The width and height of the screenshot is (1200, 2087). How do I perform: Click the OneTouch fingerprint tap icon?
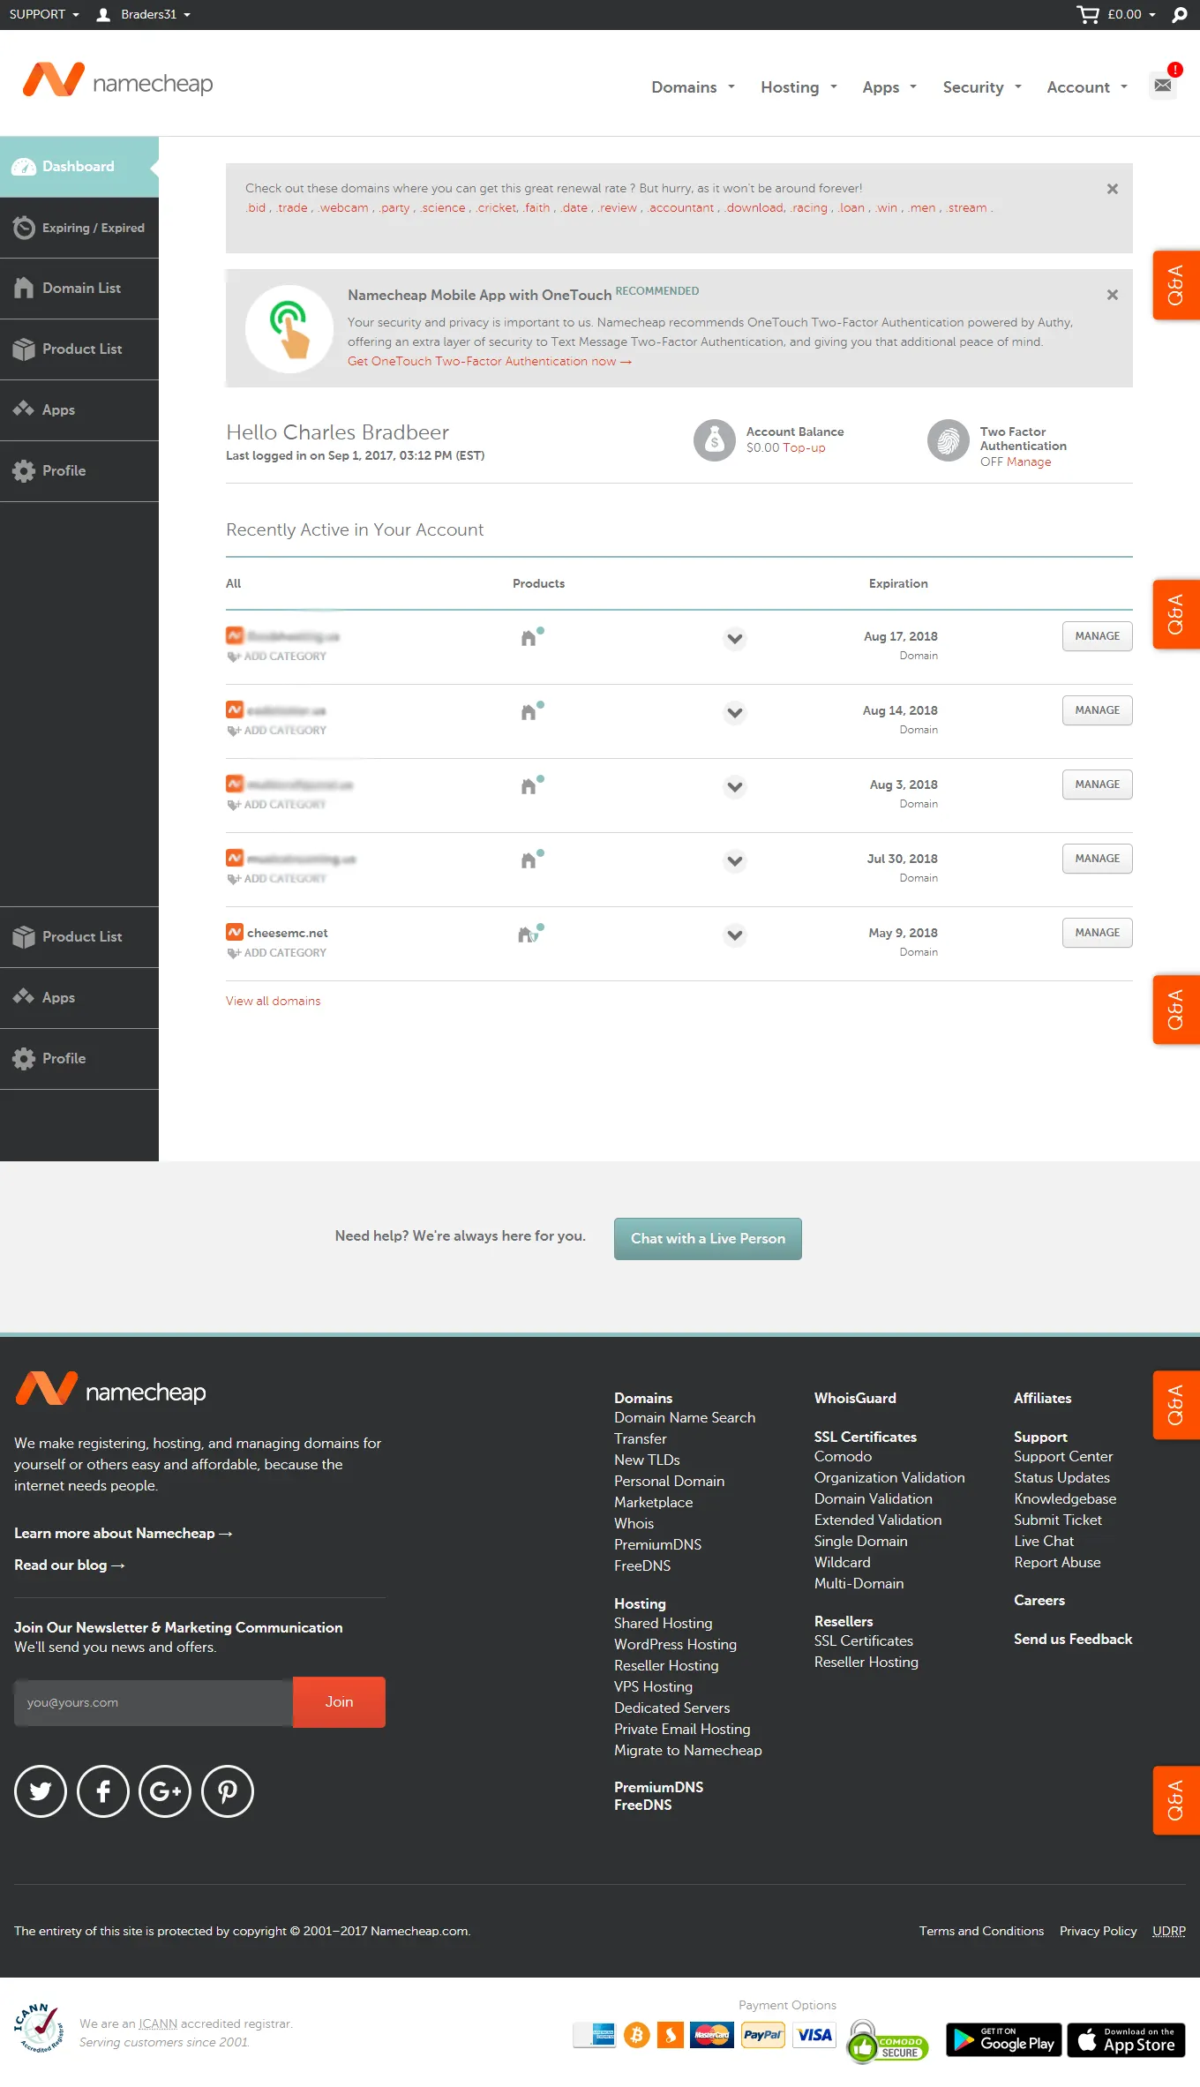tap(289, 329)
